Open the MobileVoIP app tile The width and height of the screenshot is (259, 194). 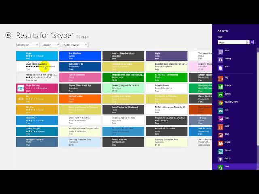(37, 120)
